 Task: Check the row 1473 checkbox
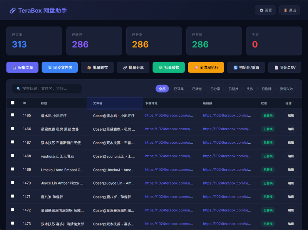pyautogui.click(x=13, y=223)
